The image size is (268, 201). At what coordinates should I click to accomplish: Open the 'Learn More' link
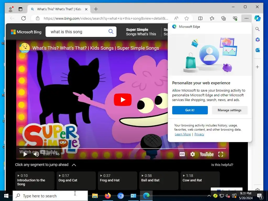(183, 134)
